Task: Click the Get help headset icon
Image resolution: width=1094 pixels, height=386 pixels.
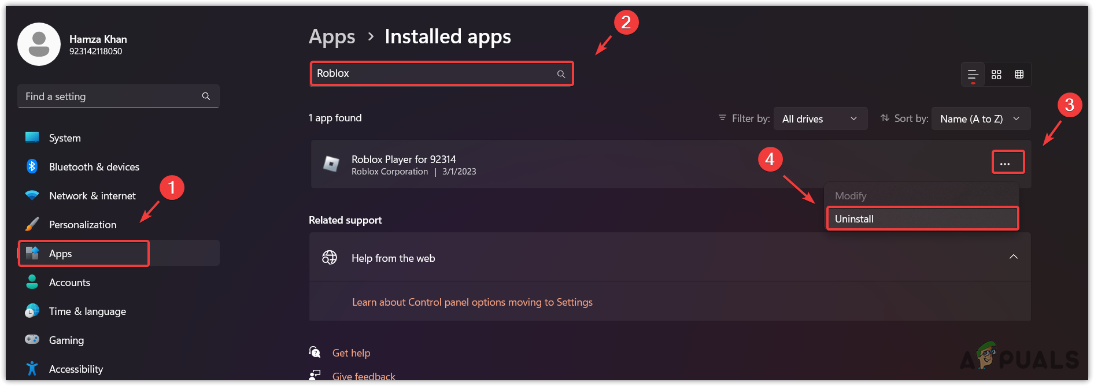Action: (315, 352)
